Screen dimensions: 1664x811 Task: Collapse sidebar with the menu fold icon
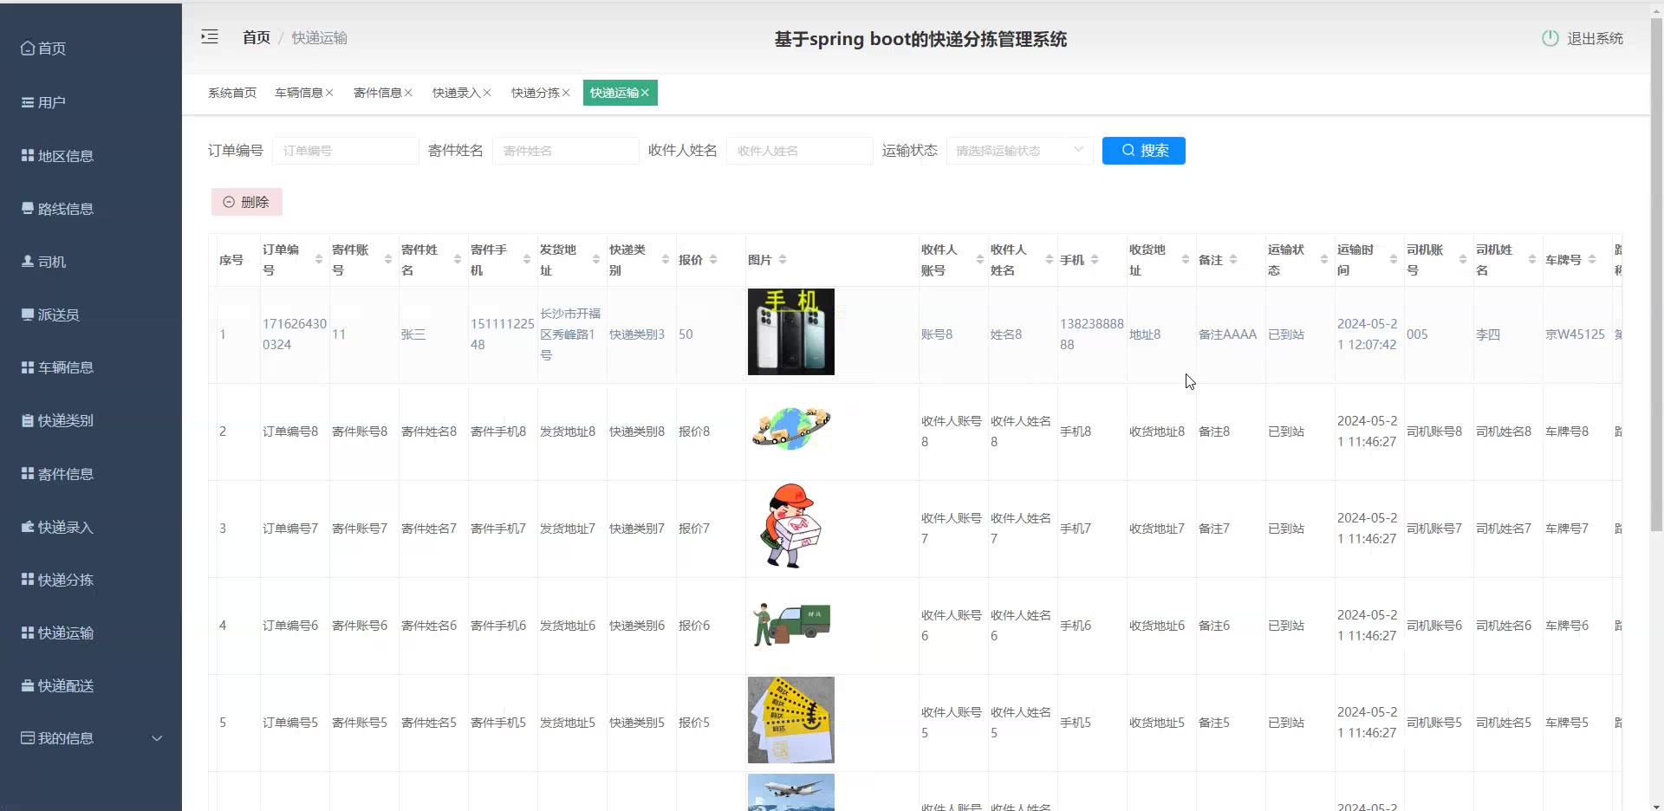pyautogui.click(x=210, y=36)
